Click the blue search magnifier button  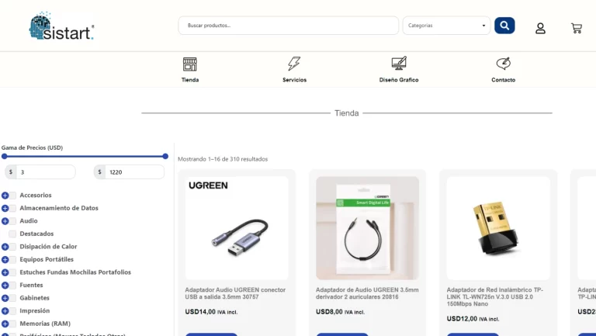click(x=504, y=26)
